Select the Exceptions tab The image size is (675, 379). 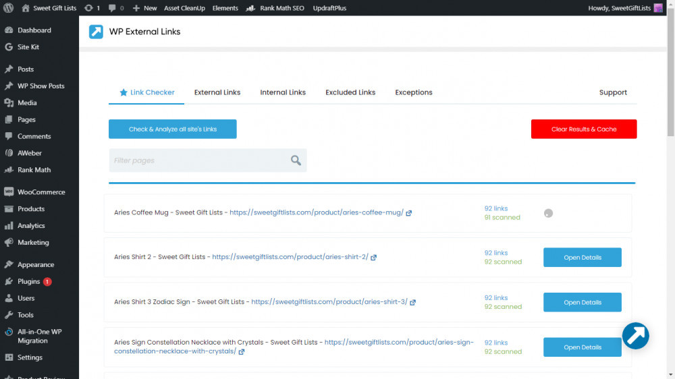(x=414, y=92)
